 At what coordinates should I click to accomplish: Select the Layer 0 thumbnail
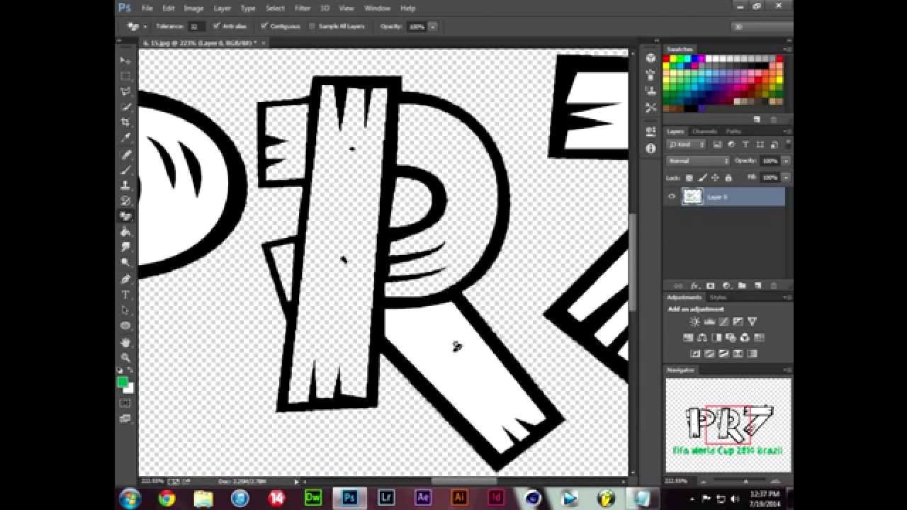pyautogui.click(x=692, y=196)
